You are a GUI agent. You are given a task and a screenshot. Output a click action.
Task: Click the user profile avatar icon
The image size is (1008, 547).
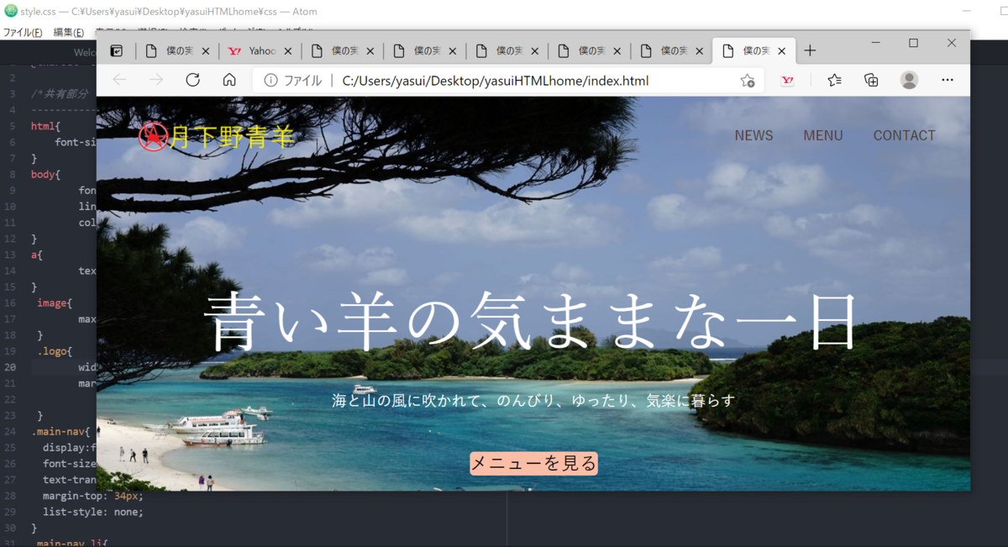pos(909,80)
